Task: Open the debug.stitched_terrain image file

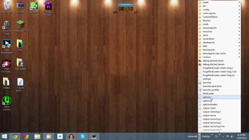Action: tap(219, 64)
